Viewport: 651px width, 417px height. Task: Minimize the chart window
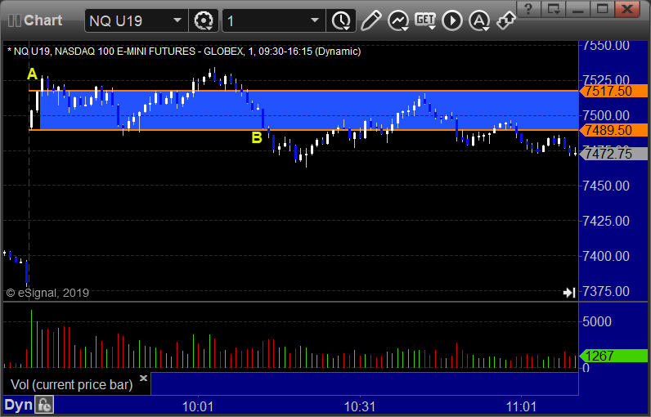coord(578,9)
